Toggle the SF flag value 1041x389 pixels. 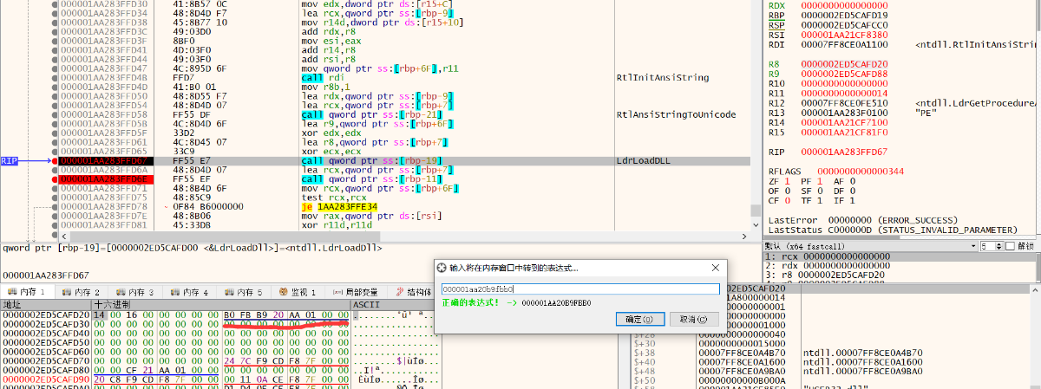tap(822, 191)
